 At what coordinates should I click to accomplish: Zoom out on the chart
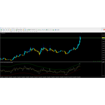(45, 30)
